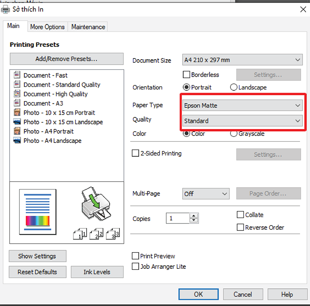Click the page order 2-2 icon
Image resolution: width=310 pixels, height=306 pixels.
[x=96, y=234]
